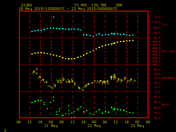
Task: Click the 985.0 pressure tick value
Action: click(x=156, y=48)
